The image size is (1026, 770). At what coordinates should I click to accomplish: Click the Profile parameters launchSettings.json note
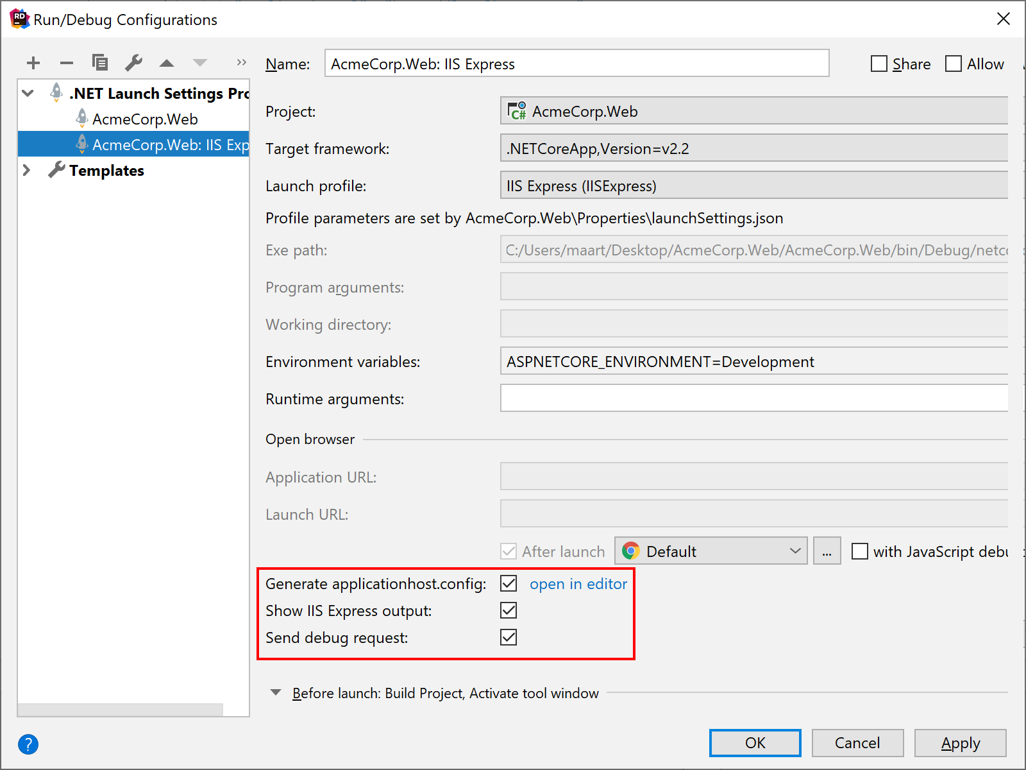[524, 218]
